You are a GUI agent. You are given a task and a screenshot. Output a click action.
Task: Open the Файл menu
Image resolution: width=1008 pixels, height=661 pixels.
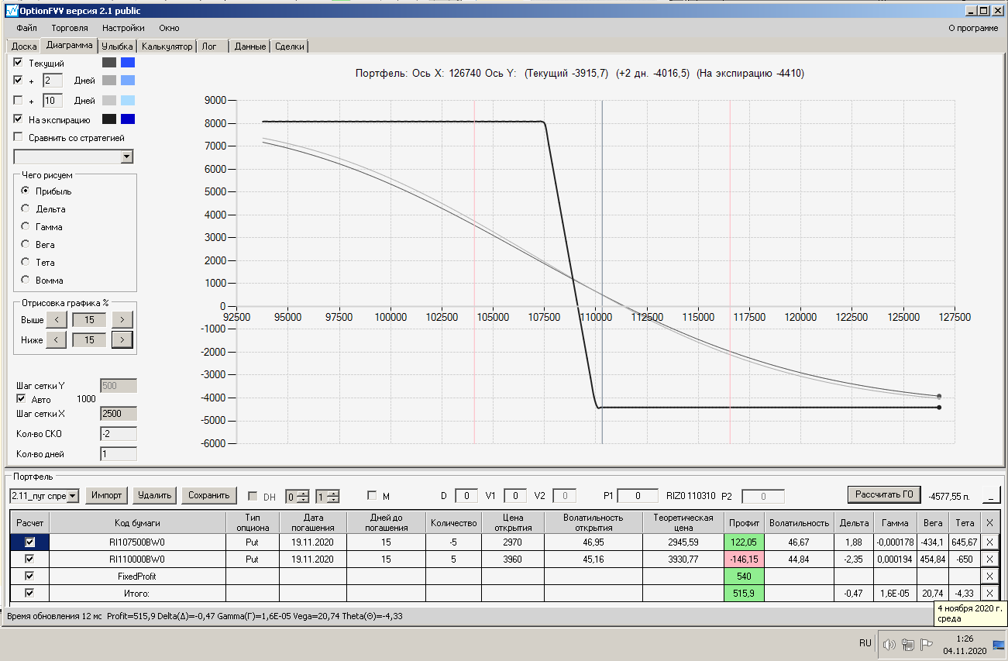tap(26, 28)
